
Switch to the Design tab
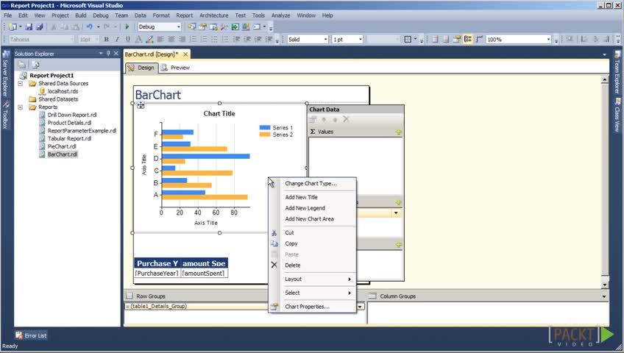[x=141, y=68]
